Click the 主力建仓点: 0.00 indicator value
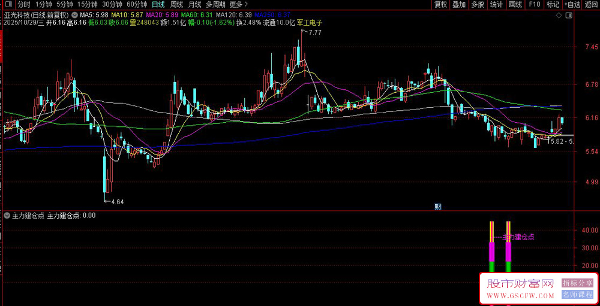Image resolution: width=600 pixels, height=306 pixels. (x=71, y=216)
